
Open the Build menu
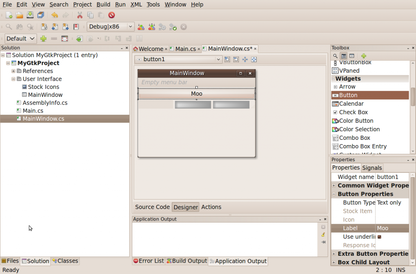pyautogui.click(x=103, y=4)
